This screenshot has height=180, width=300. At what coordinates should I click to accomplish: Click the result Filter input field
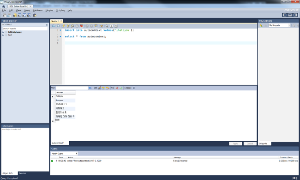[72, 88]
